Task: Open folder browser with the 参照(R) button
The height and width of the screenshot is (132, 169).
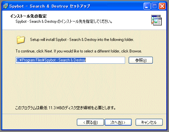Action: (141, 60)
